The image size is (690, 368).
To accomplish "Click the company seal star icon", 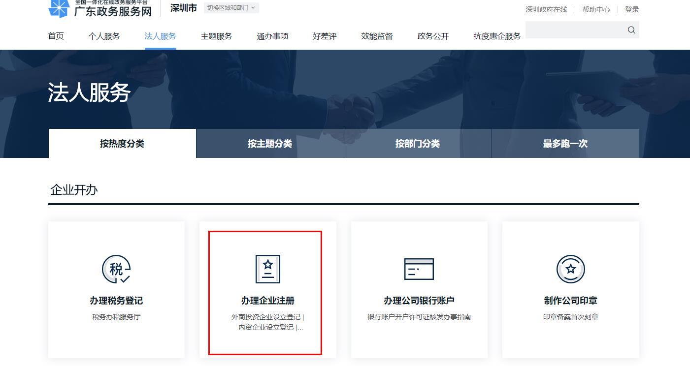I will coord(571,269).
